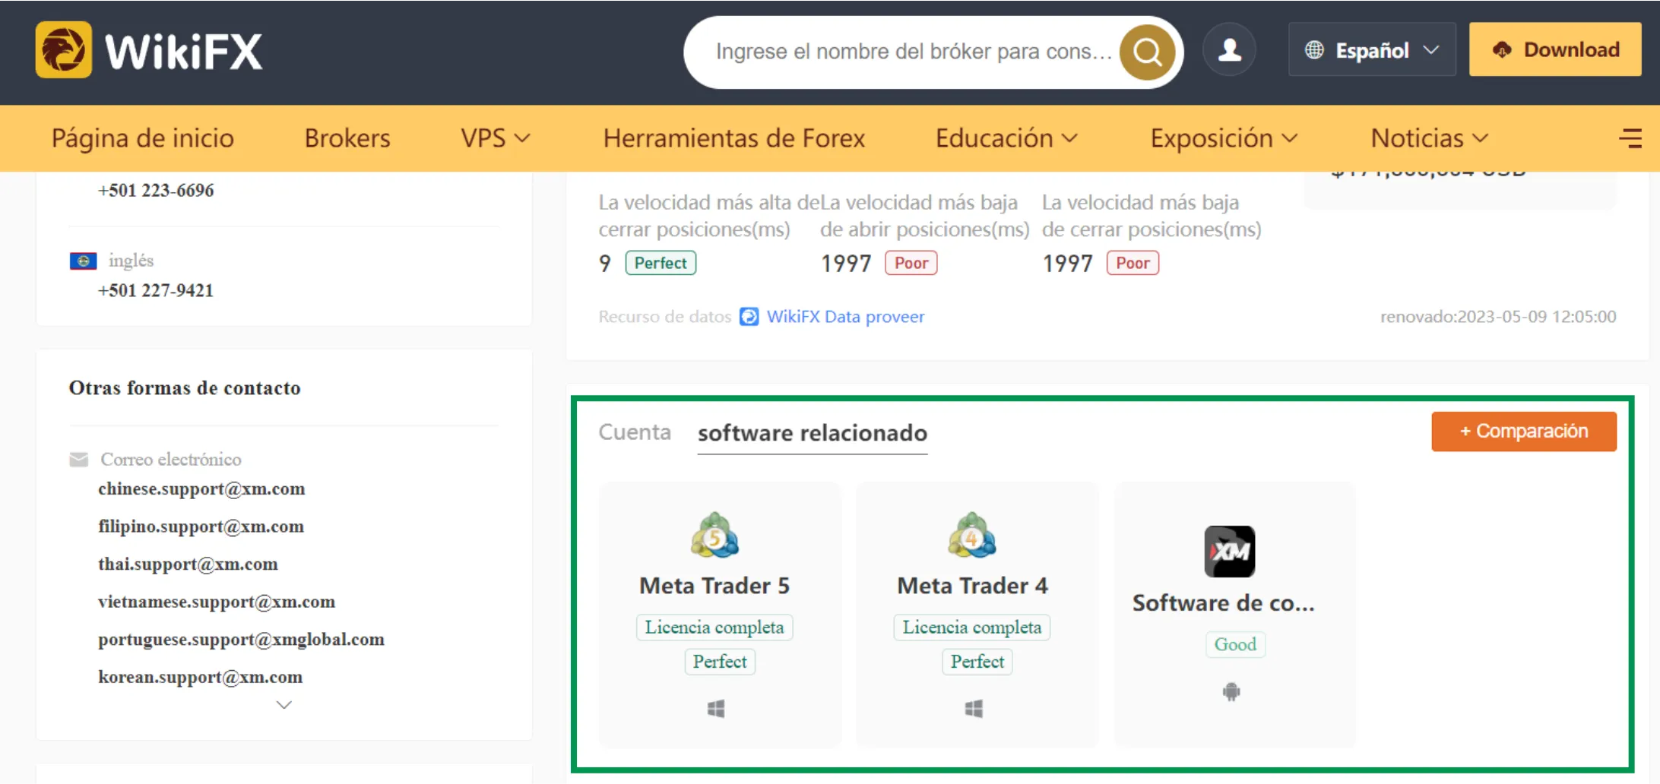Click the globe icon beside Español
The height and width of the screenshot is (784, 1660).
click(1314, 50)
